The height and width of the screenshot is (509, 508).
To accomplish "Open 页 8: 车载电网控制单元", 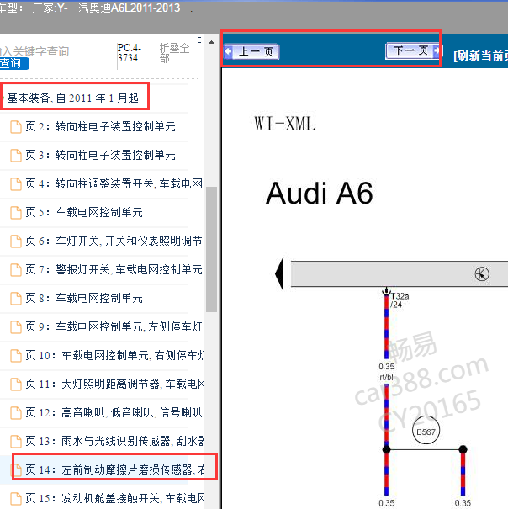I will tap(84, 298).
